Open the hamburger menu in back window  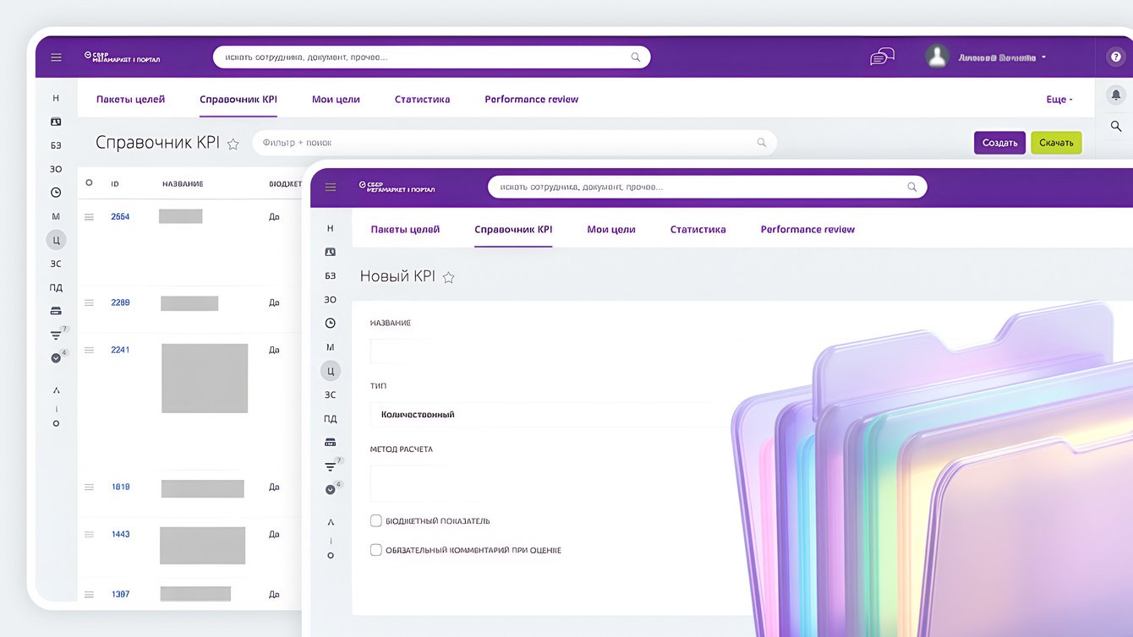click(x=56, y=57)
